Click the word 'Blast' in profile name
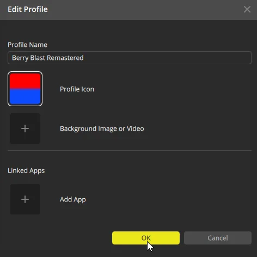The width and height of the screenshot is (257, 257). point(38,58)
